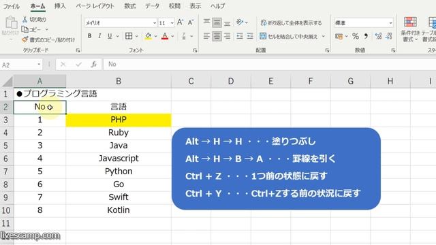Open merge cells options dropdown arrow
This screenshot has width=436, height=245.
point(324,36)
